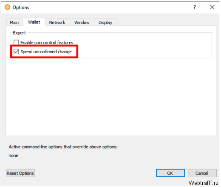Close the Options dialog with the X
The image size is (221, 187).
[x=212, y=7]
